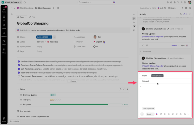The image size is (194, 125).
Task: Click the AI brain icon in email composer
Action: pos(157,114)
